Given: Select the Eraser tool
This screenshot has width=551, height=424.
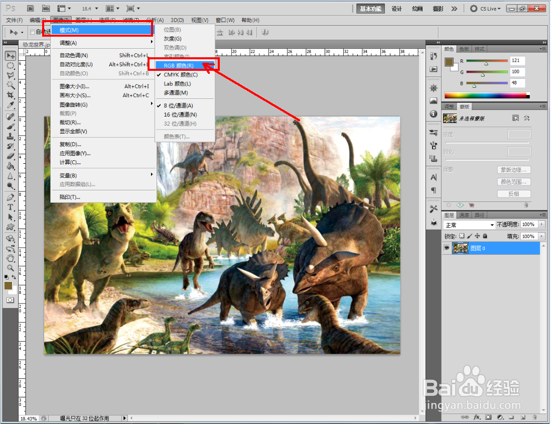Looking at the screenshot, I should coord(11,156).
